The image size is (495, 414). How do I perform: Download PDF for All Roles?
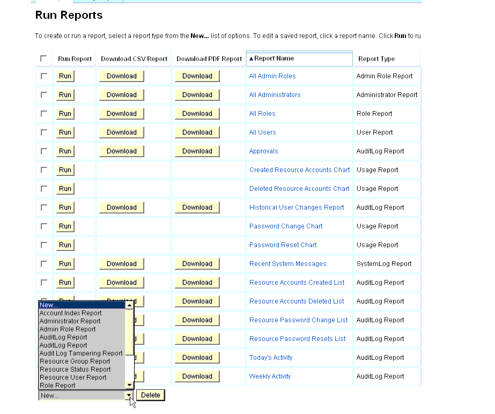(x=197, y=113)
